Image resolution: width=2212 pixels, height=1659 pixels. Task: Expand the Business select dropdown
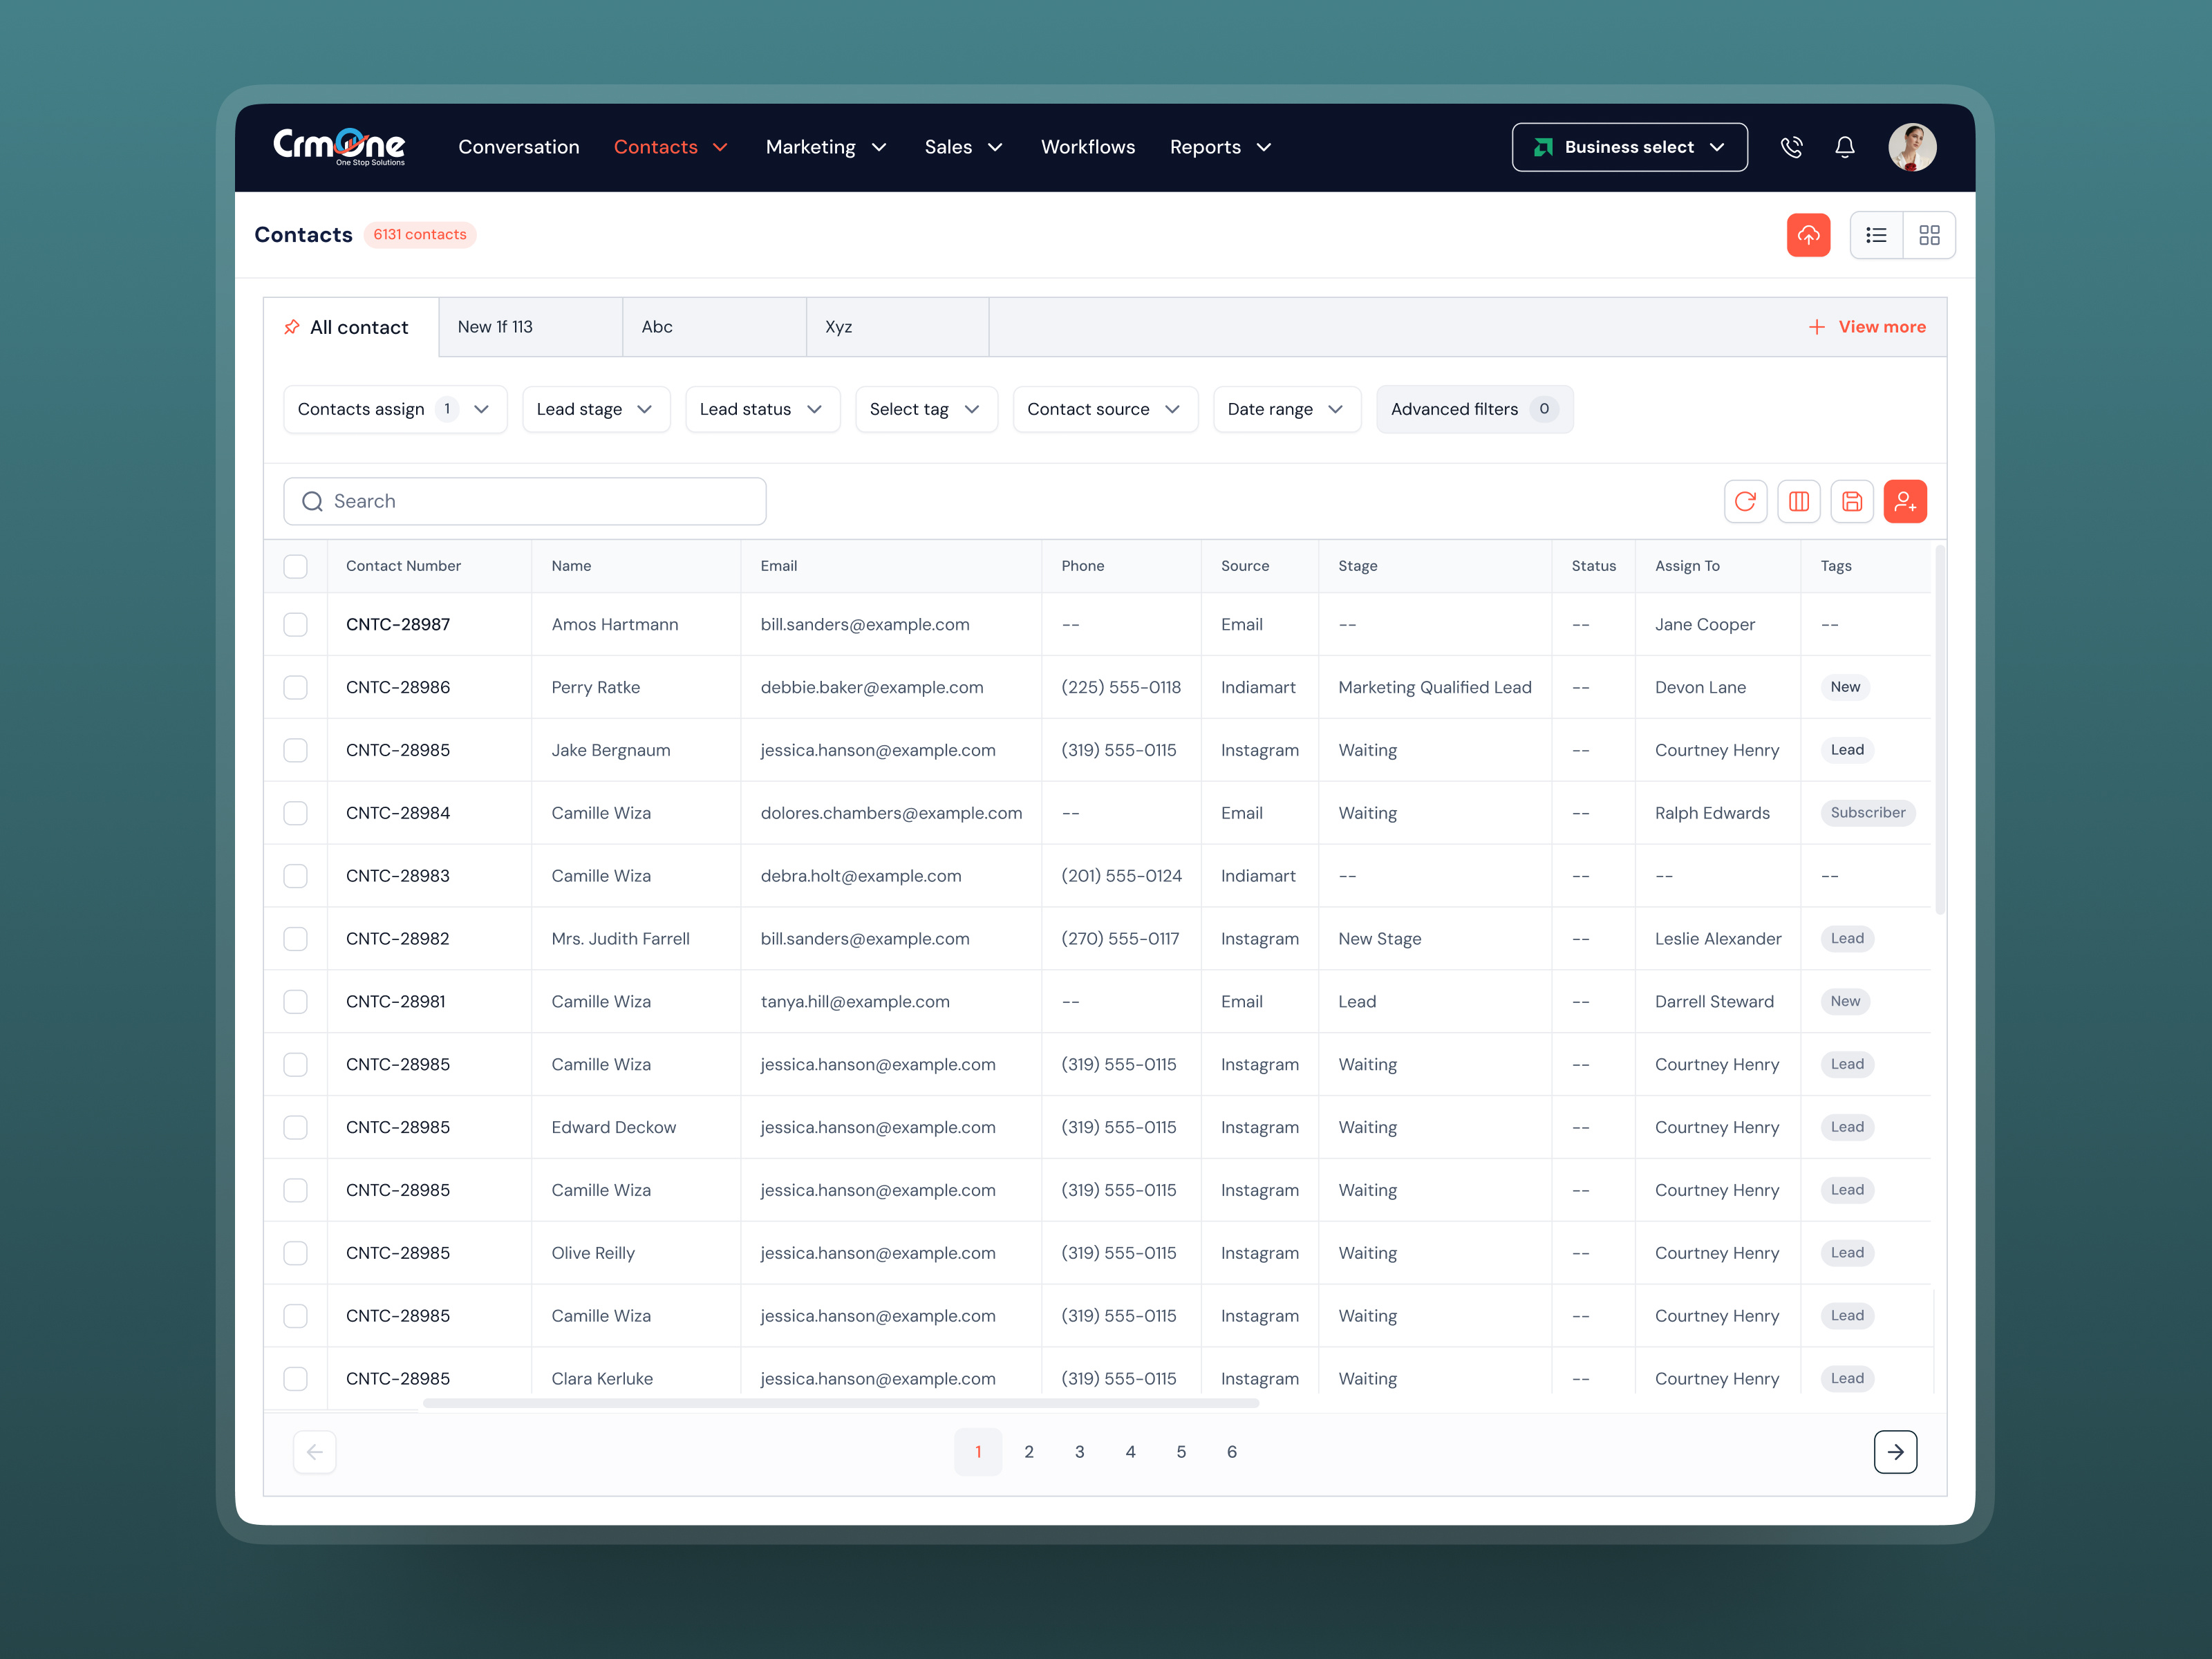[1629, 147]
